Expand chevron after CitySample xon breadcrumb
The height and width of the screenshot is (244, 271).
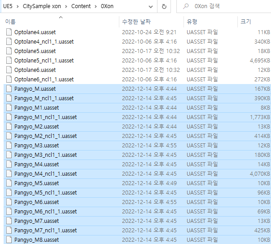pyautogui.click(x=66, y=7)
